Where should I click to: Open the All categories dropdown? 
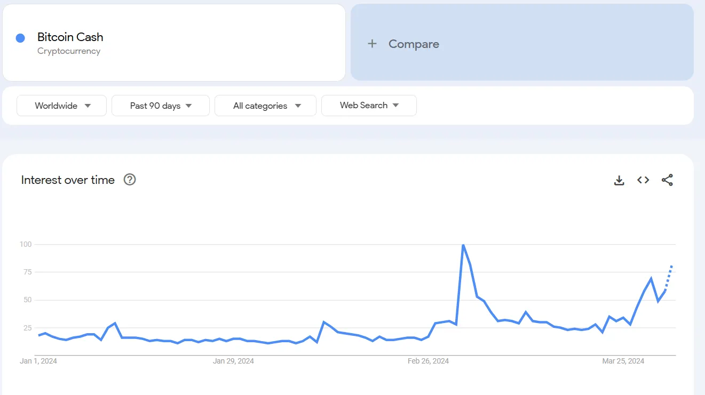point(266,106)
